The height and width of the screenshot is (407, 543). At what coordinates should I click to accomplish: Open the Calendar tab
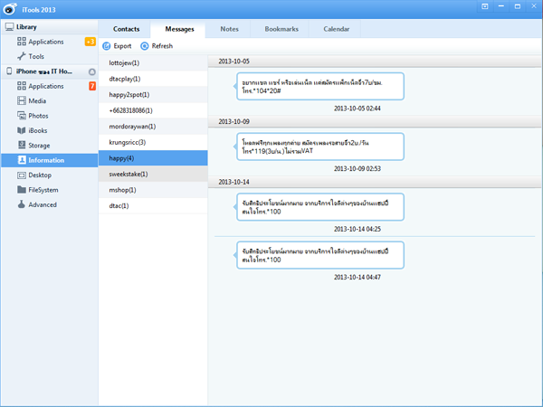[x=337, y=29]
